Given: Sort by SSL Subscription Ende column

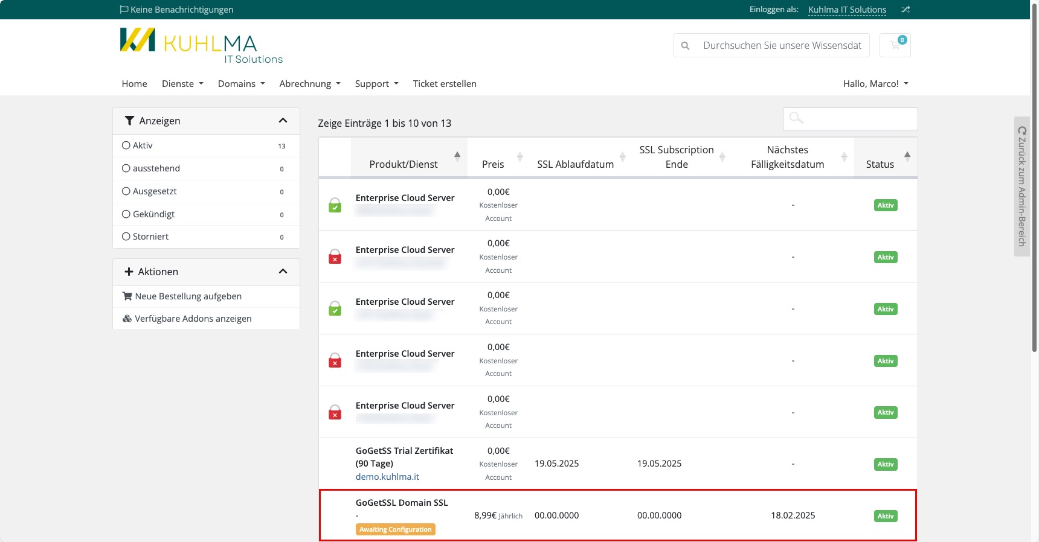Looking at the screenshot, I should pyautogui.click(x=682, y=158).
